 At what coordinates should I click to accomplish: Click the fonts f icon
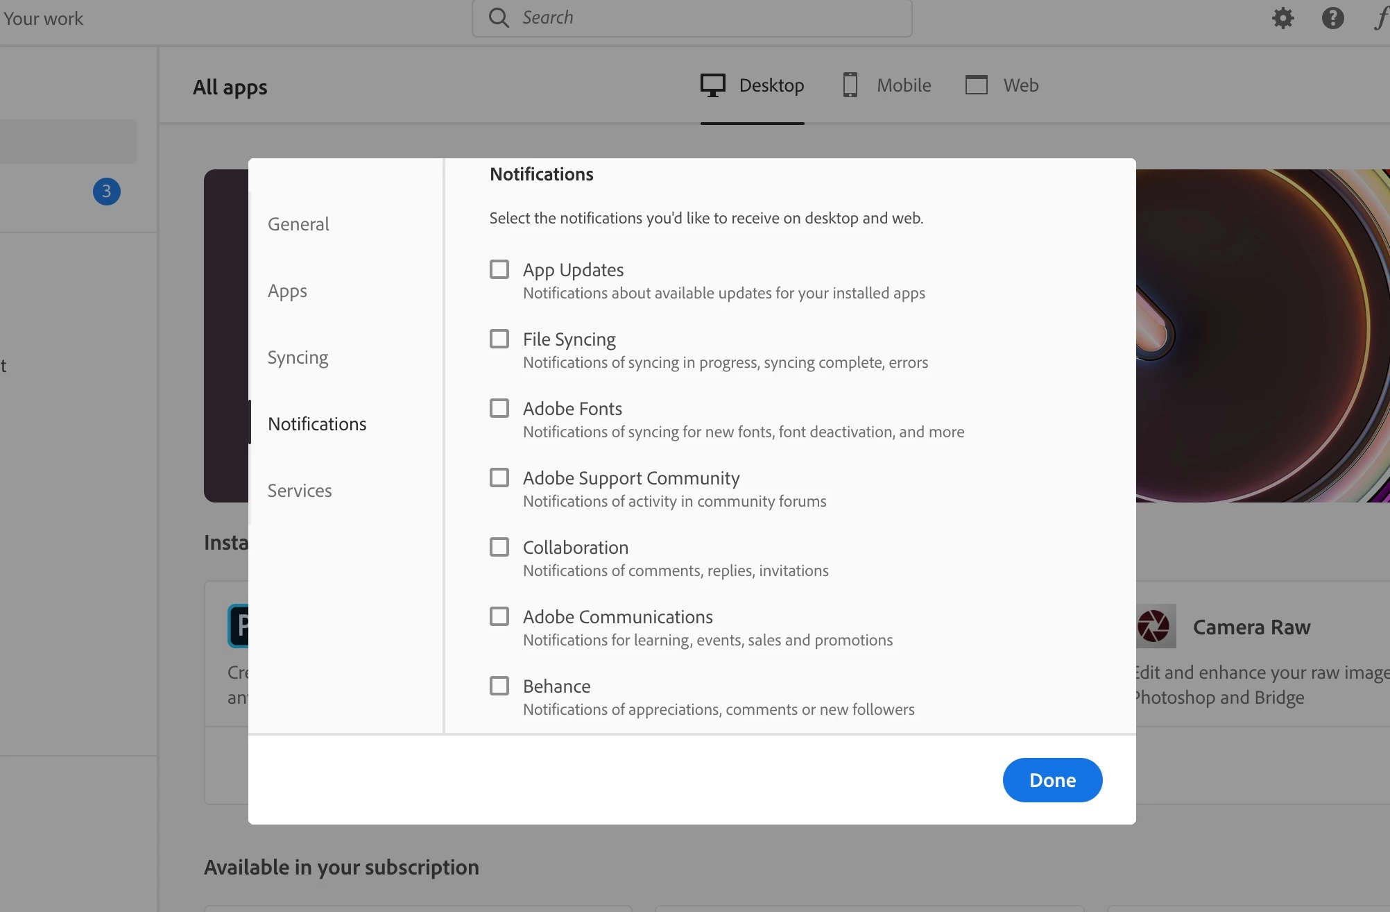click(1380, 18)
